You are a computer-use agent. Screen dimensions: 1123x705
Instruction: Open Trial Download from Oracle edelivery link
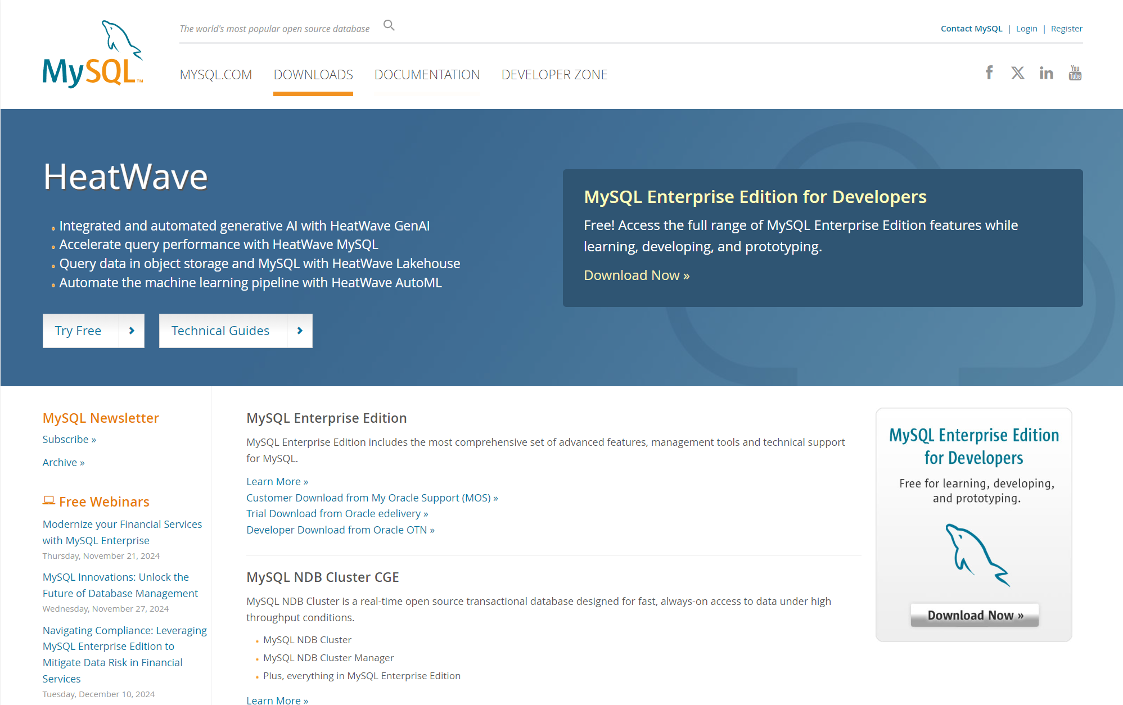(x=337, y=514)
